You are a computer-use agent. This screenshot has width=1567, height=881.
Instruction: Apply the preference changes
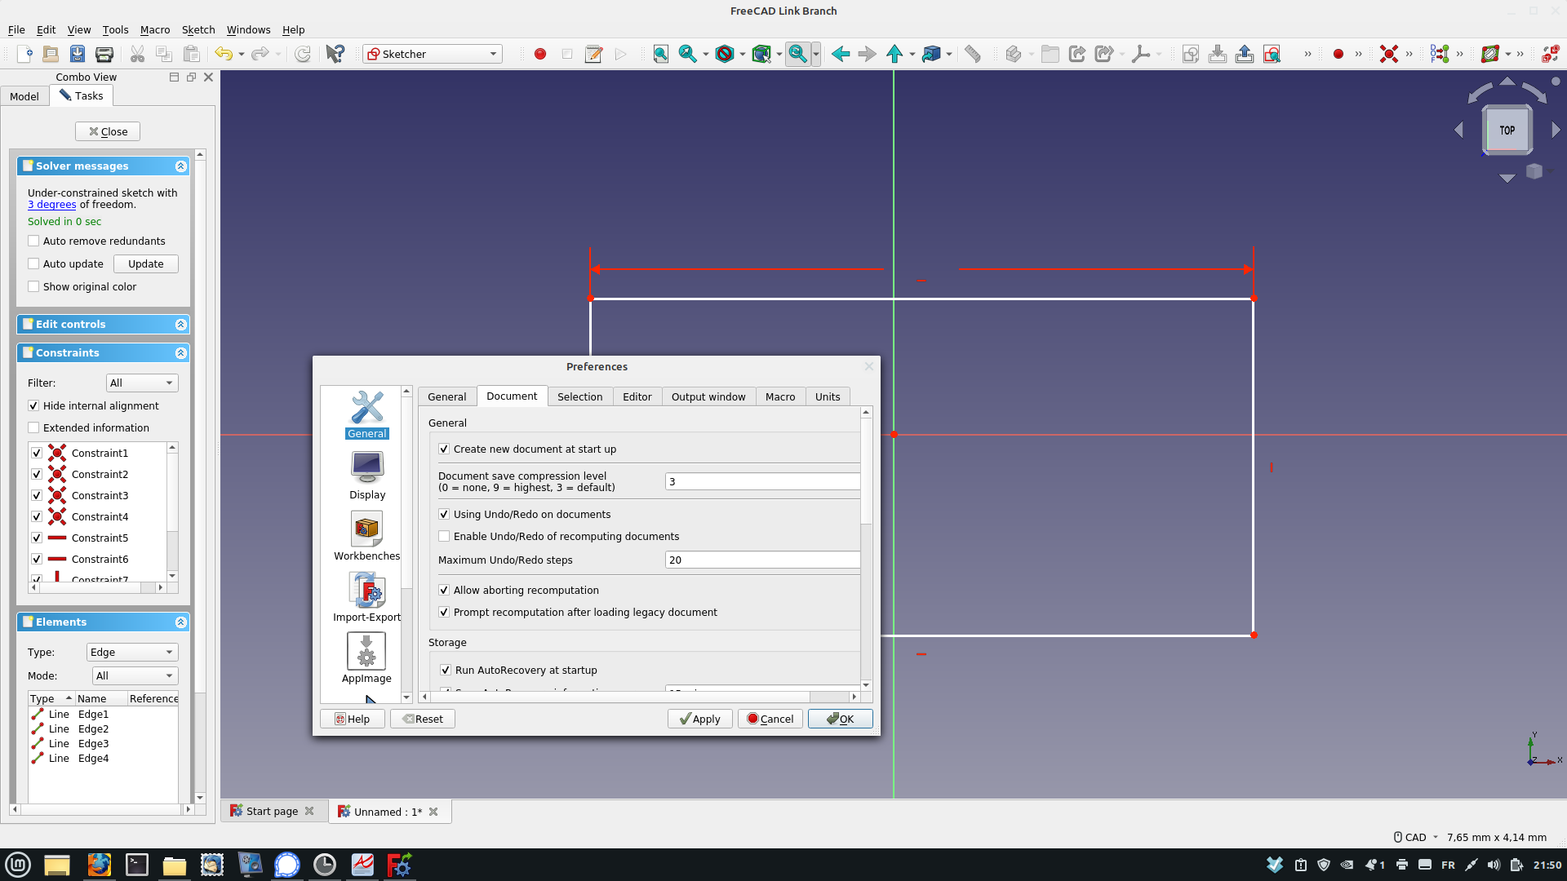(699, 719)
